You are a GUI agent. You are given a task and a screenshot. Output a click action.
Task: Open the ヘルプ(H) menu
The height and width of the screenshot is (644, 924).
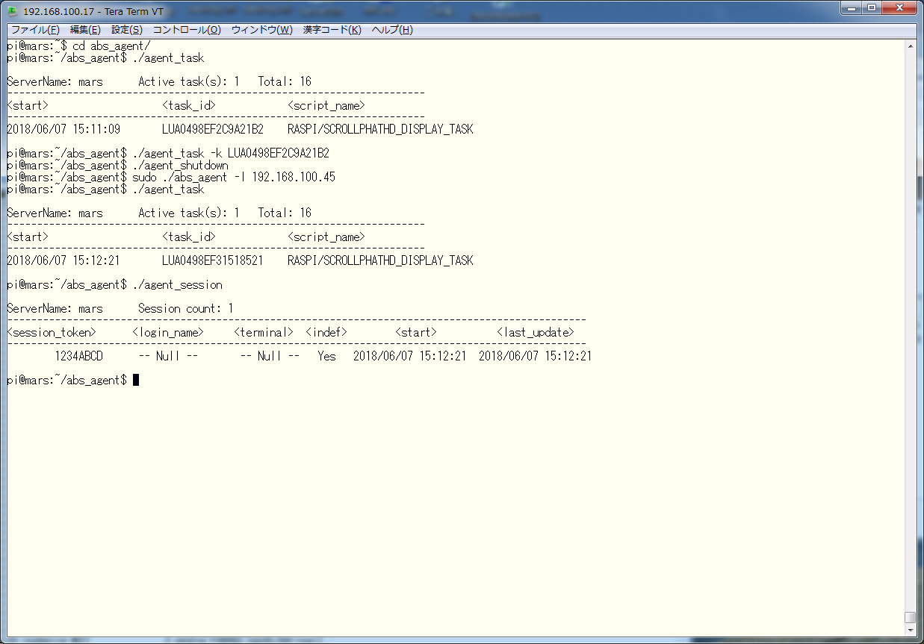coord(391,30)
